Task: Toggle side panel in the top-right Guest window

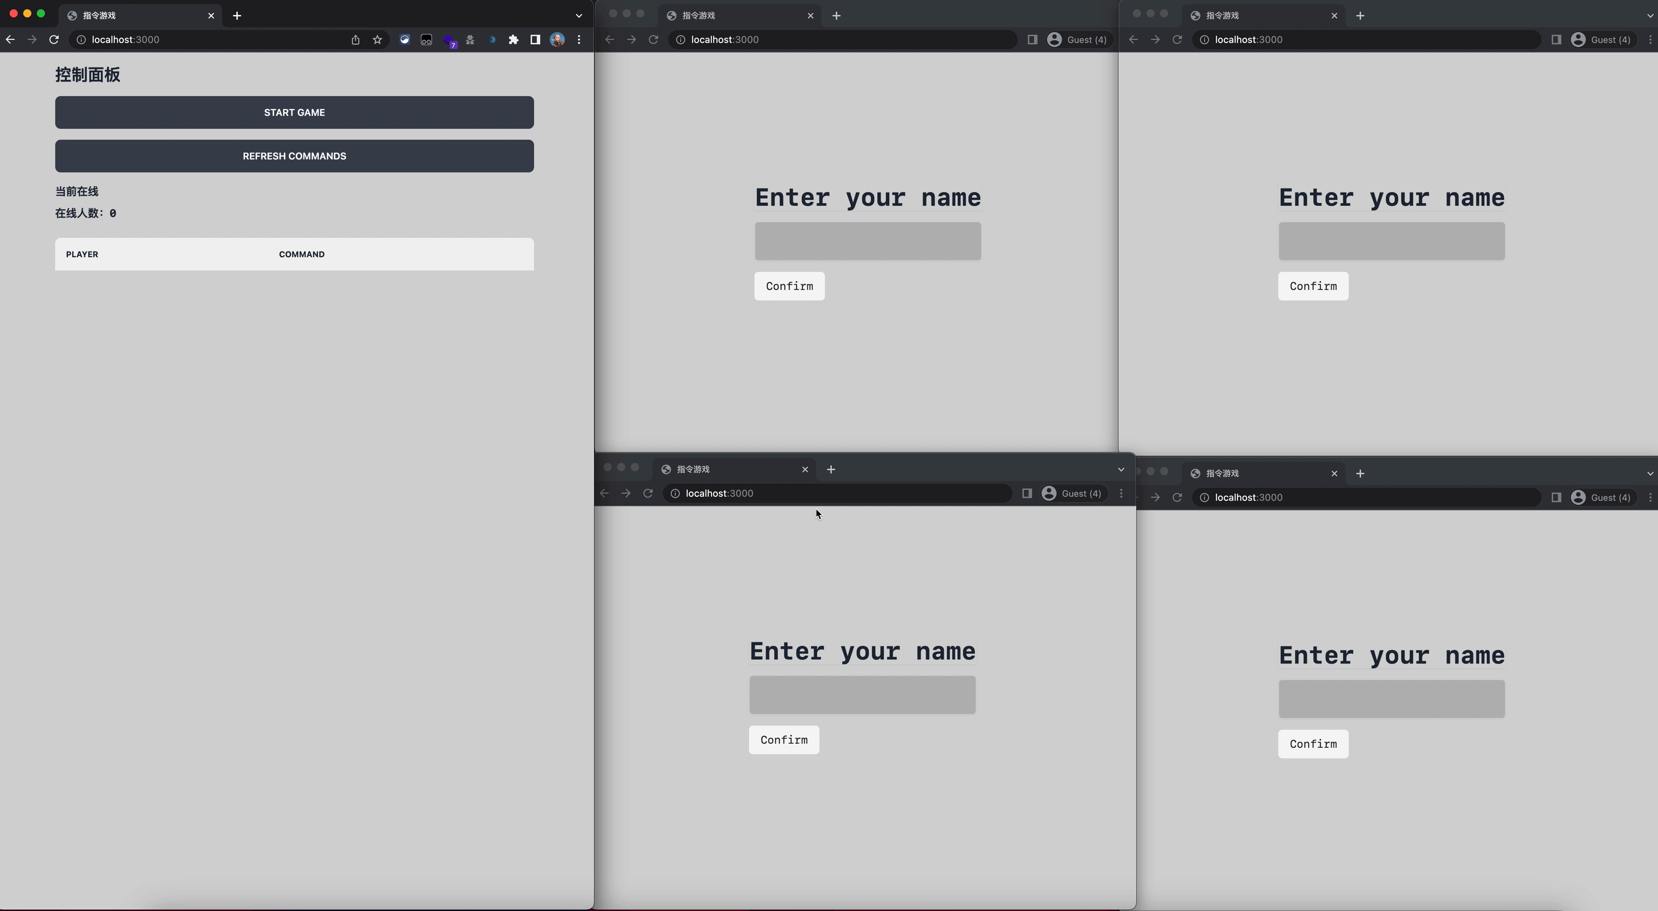Action: click(1556, 40)
